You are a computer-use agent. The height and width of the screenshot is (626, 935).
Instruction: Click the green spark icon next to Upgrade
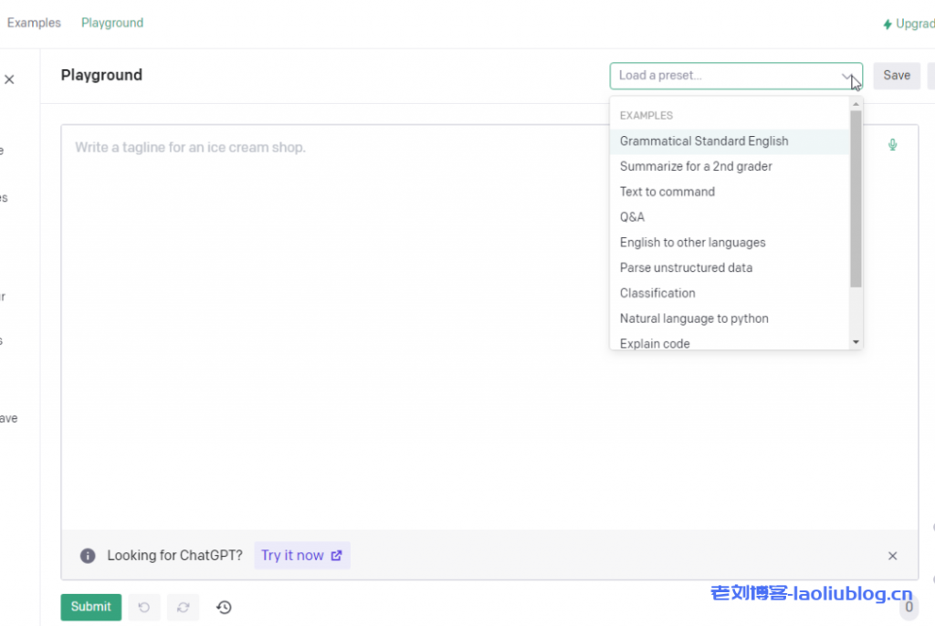[x=888, y=23]
